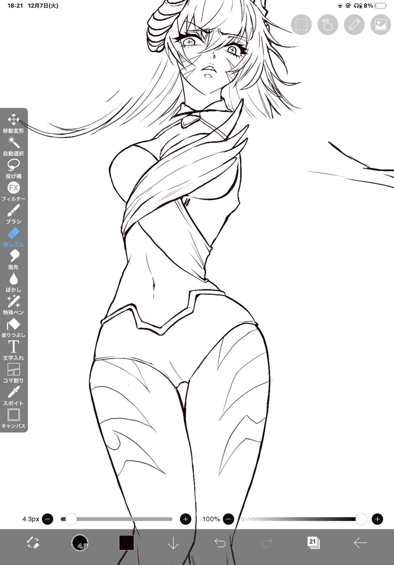Open the layers panel showing 21
This screenshot has height=565, width=394.
[313, 542]
